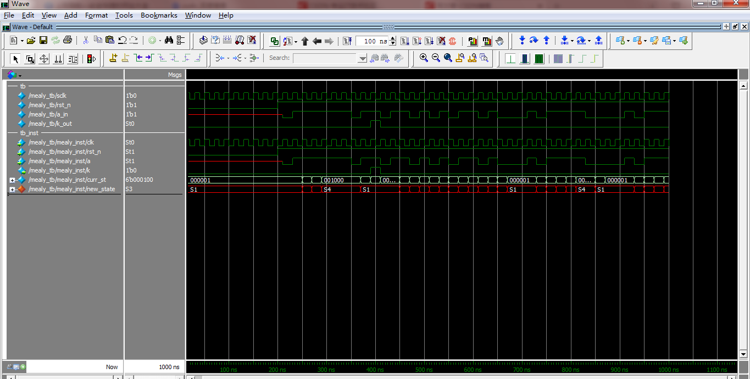Select the /mealy_tb/mealy_inst/rst_n signal
Screen dimensions: 750x379
tap(64, 152)
